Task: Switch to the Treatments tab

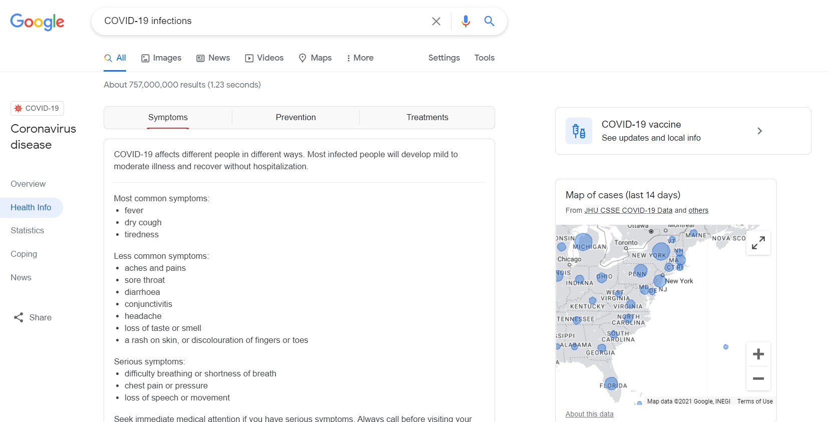Action: (428, 118)
